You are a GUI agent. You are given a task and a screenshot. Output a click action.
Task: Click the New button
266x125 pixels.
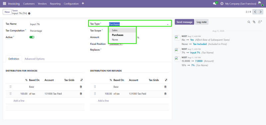click(7, 12)
